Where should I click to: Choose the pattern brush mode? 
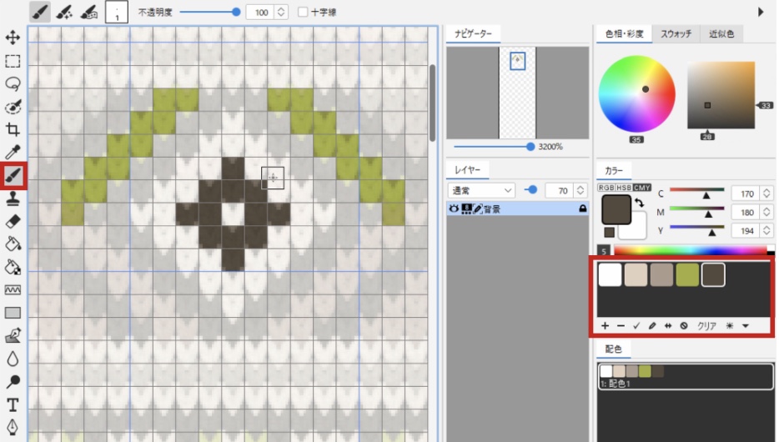click(88, 12)
